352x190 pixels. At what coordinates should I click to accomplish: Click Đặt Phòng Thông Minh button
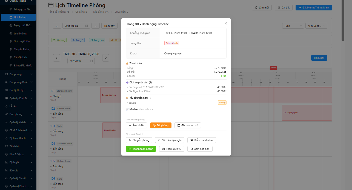point(314,7)
